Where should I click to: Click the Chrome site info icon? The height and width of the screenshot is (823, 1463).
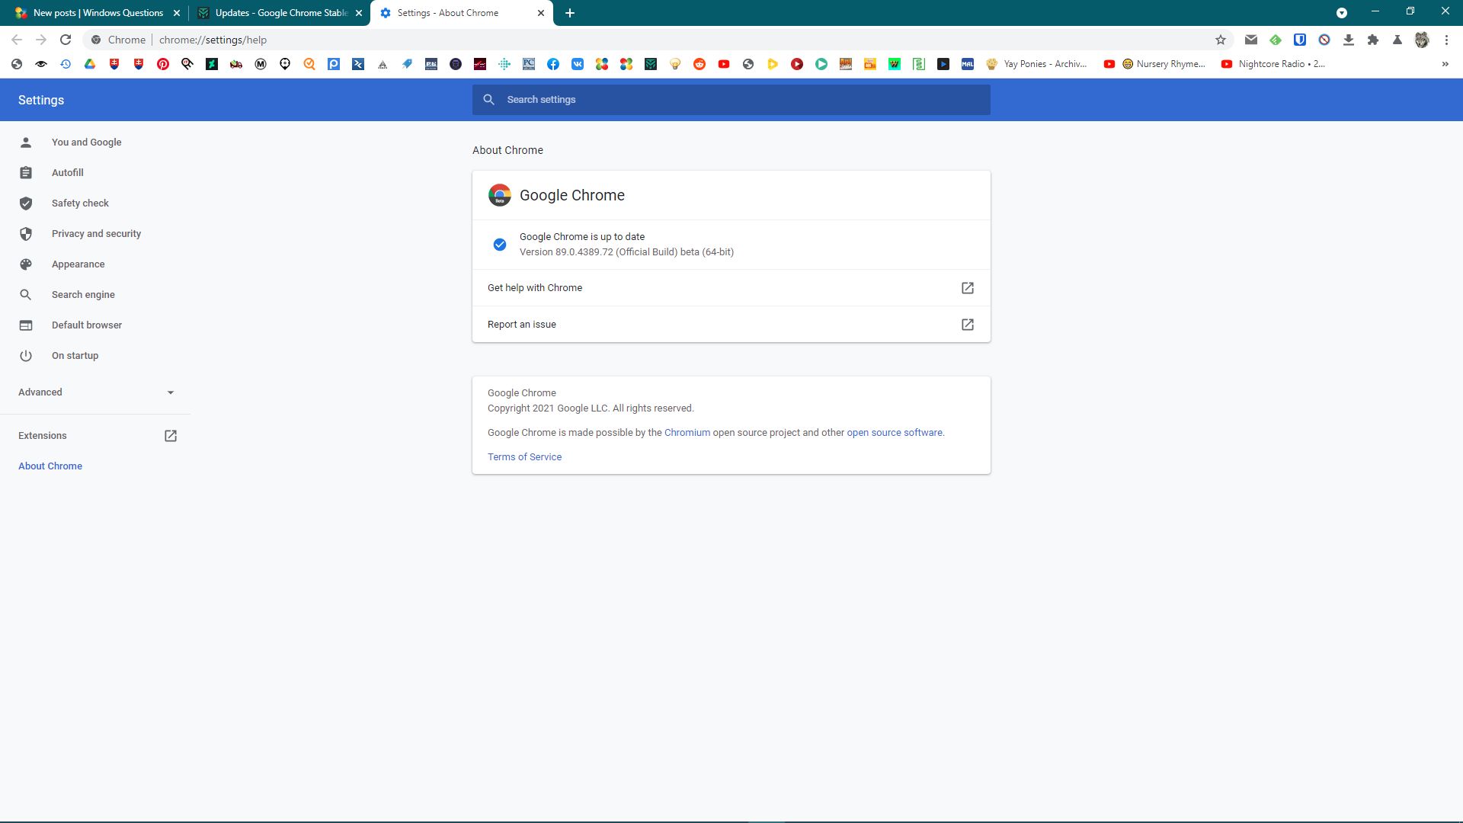pyautogui.click(x=96, y=40)
